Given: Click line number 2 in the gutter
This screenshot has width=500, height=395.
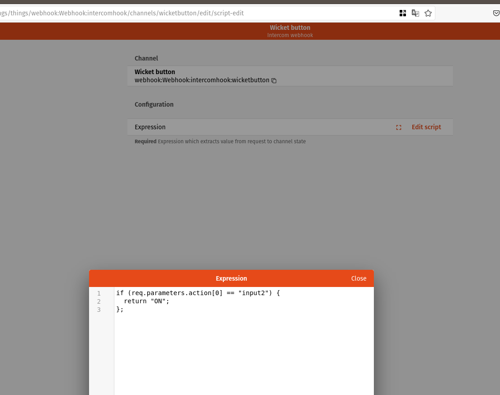Looking at the screenshot, I should 99,301.
